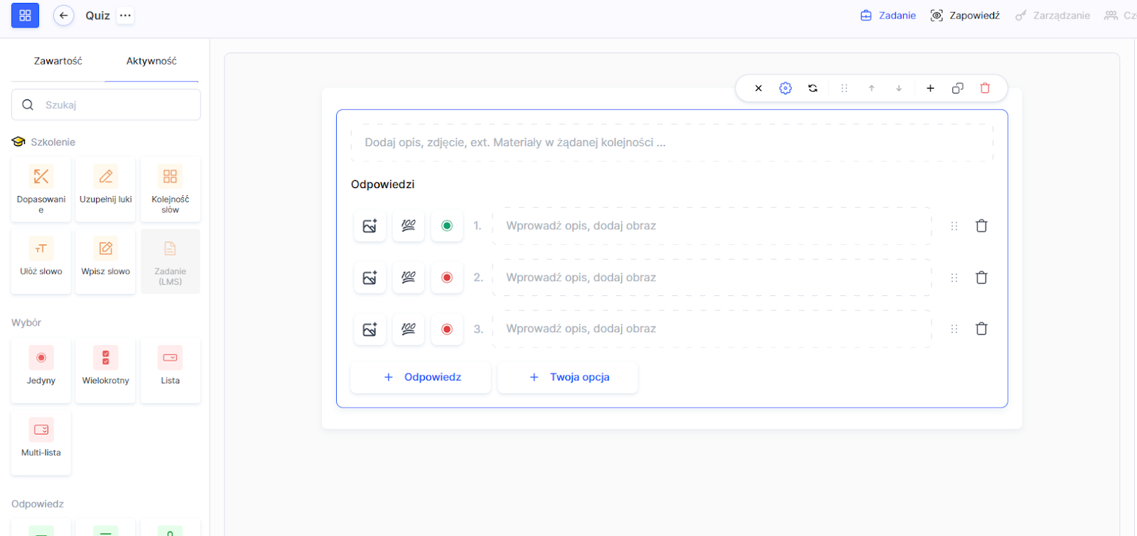Viewport: 1137px width, 536px height.
Task: Toggle answer 3 correctness radio button
Action: click(x=447, y=329)
